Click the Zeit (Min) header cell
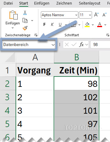Image resolution: width=110 pixels, height=142 pixels. click(x=76, y=70)
